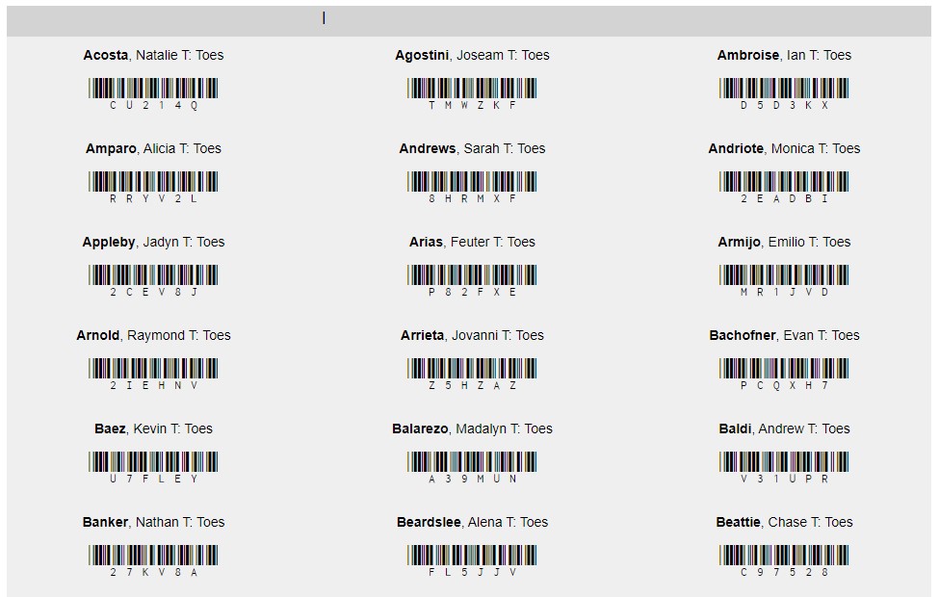The image size is (939, 597).
Task: Click code text D 5 D 3 K X
Action: (784, 105)
